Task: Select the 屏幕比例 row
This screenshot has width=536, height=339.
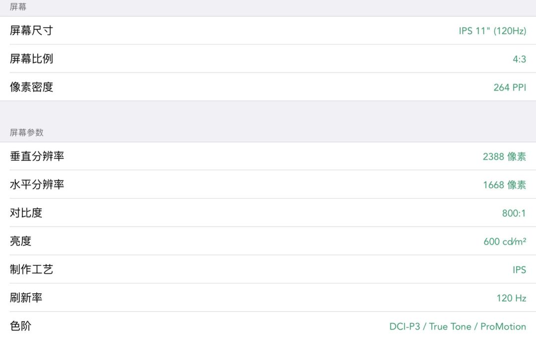Action: tap(268, 59)
